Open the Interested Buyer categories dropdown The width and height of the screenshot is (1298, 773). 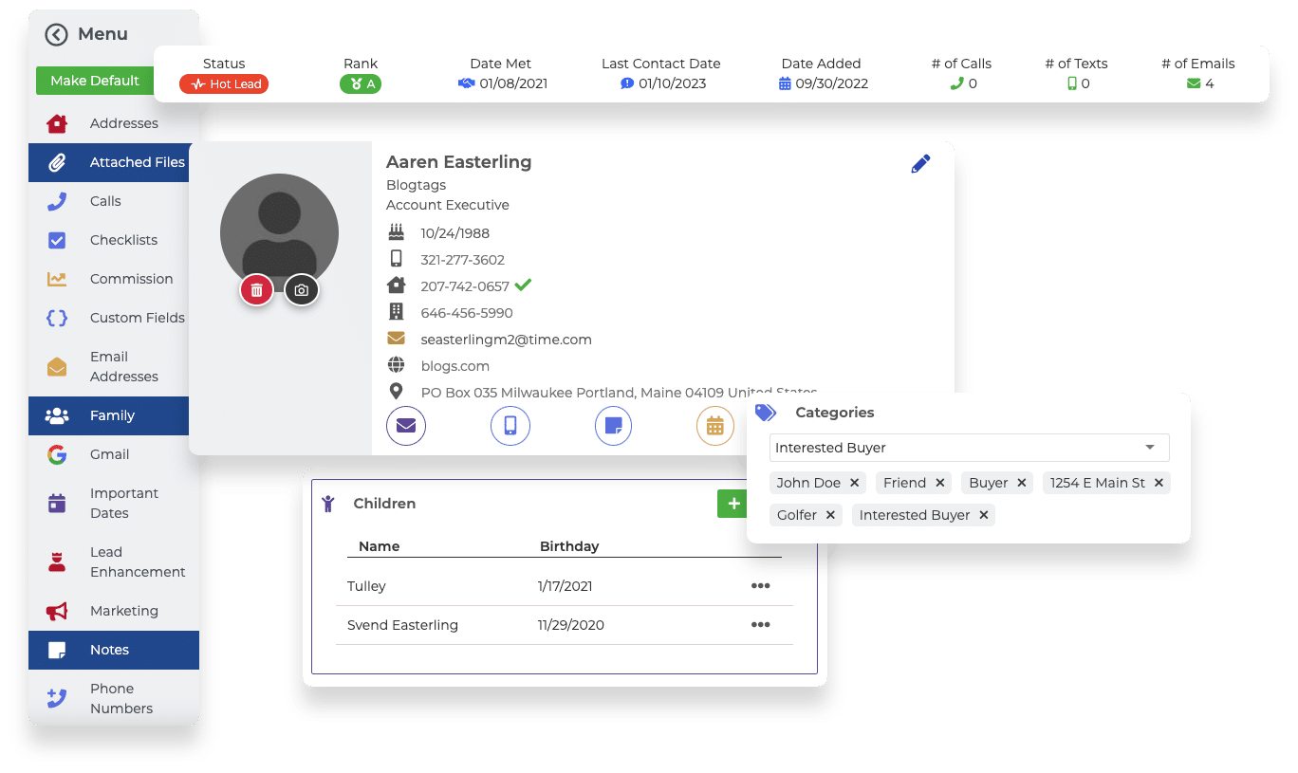click(x=970, y=448)
